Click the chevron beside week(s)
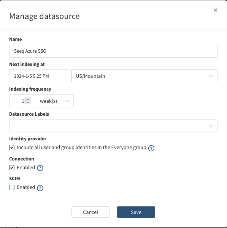The width and height of the screenshot is (227, 228). (67, 101)
